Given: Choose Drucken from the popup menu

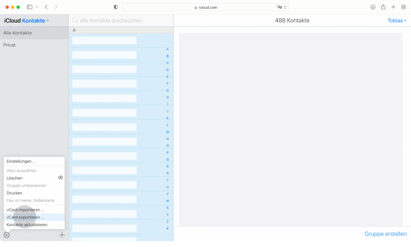Looking at the screenshot, I should (x=34, y=193).
